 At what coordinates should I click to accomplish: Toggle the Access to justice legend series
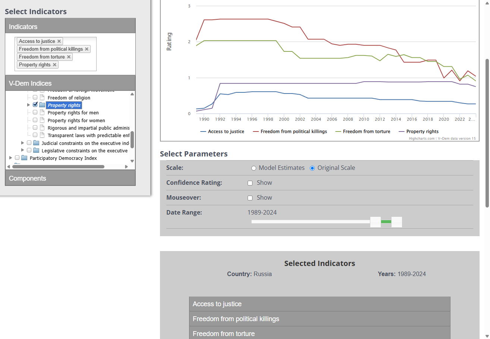tap(222, 132)
